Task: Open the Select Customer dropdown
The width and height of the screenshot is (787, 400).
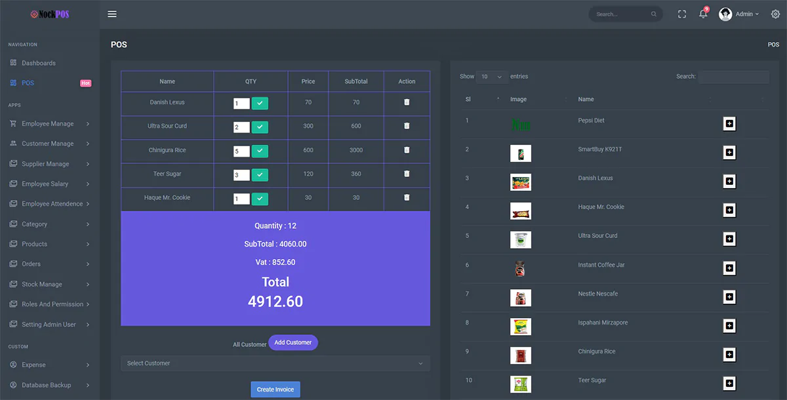Action: [x=275, y=363]
